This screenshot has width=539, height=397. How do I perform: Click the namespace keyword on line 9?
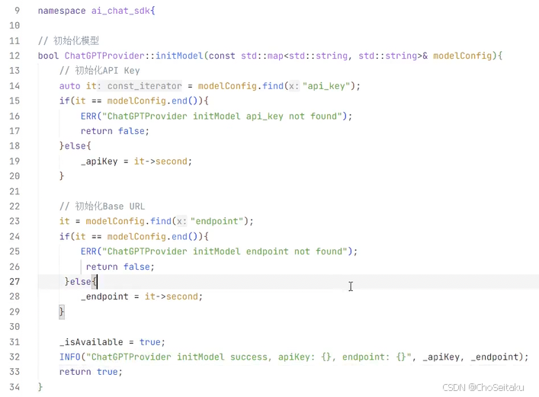pyautogui.click(x=62, y=11)
